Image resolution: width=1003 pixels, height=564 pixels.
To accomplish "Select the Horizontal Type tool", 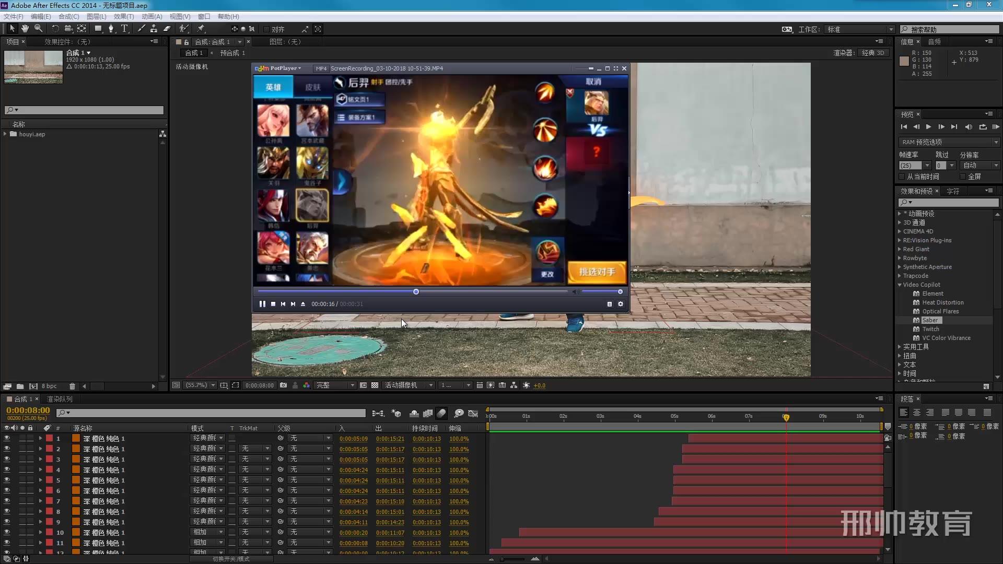I will click(124, 29).
